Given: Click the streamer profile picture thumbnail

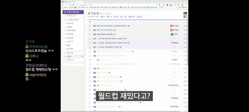Looking at the screenshot, I should click(185, 15).
